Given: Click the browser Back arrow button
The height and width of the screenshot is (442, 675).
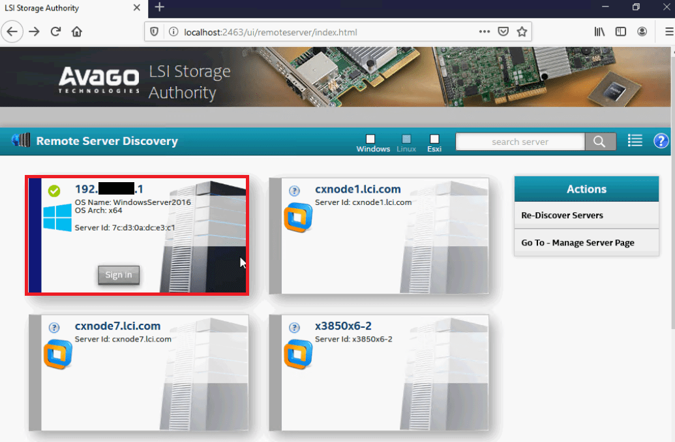Looking at the screenshot, I should 12,32.
